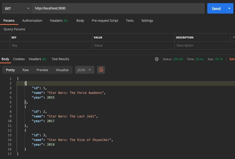Click the "id": 1 line

tap(39, 88)
